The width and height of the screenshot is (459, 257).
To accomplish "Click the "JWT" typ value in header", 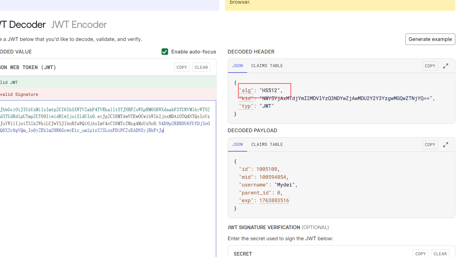I will point(267,106).
